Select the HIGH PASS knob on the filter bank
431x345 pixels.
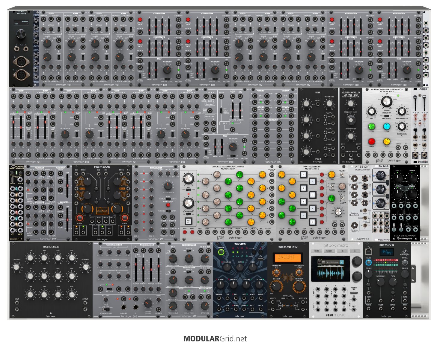[x=85, y=267]
